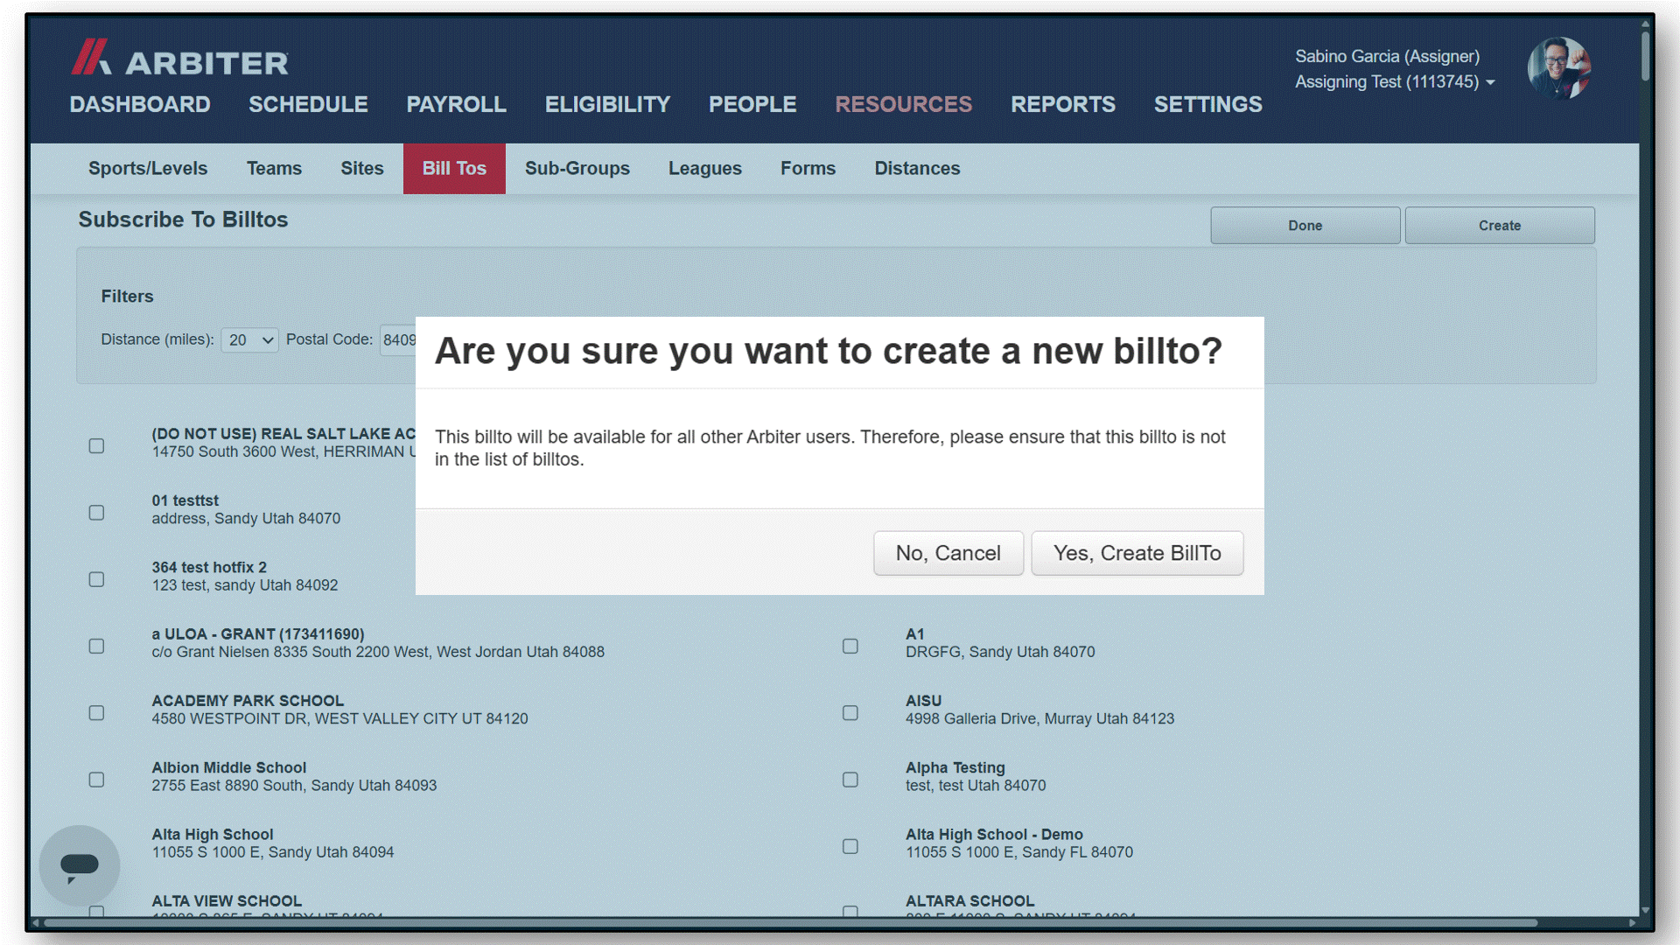Open the Bill Tos tab
This screenshot has width=1680, height=945.
point(454,168)
